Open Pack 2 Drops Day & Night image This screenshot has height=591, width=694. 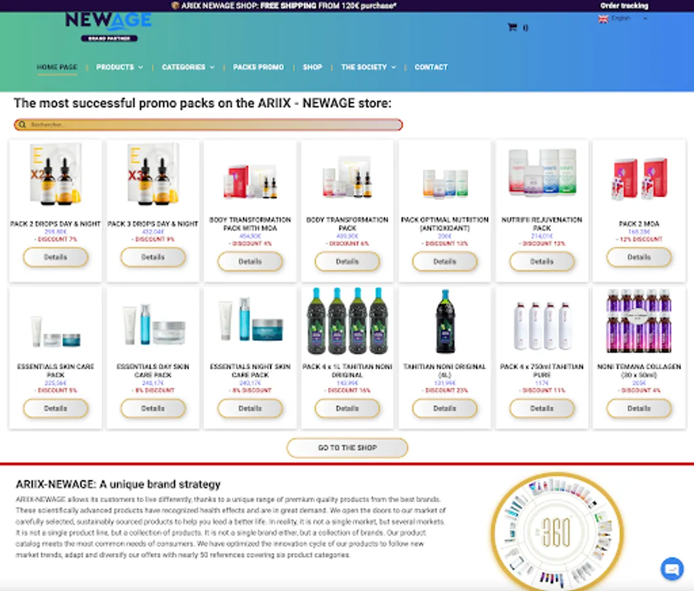click(x=55, y=174)
